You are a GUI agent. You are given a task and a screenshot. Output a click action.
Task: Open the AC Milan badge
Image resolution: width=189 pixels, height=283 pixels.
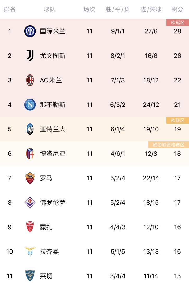coord(30,80)
